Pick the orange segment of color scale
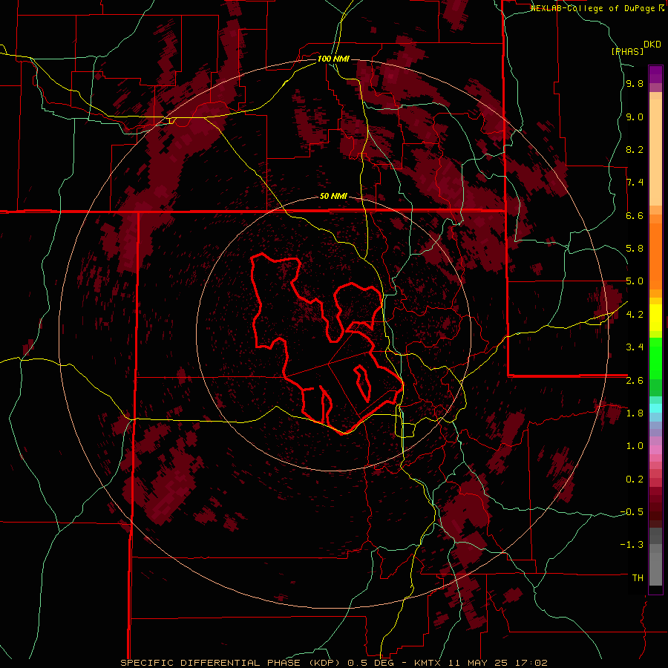 (655, 255)
